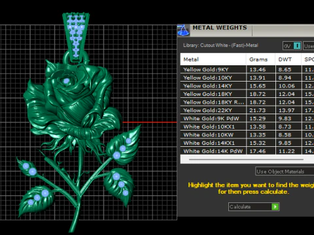Click the Calculate button label
Screen dimensions: 314x235
click(x=240, y=207)
